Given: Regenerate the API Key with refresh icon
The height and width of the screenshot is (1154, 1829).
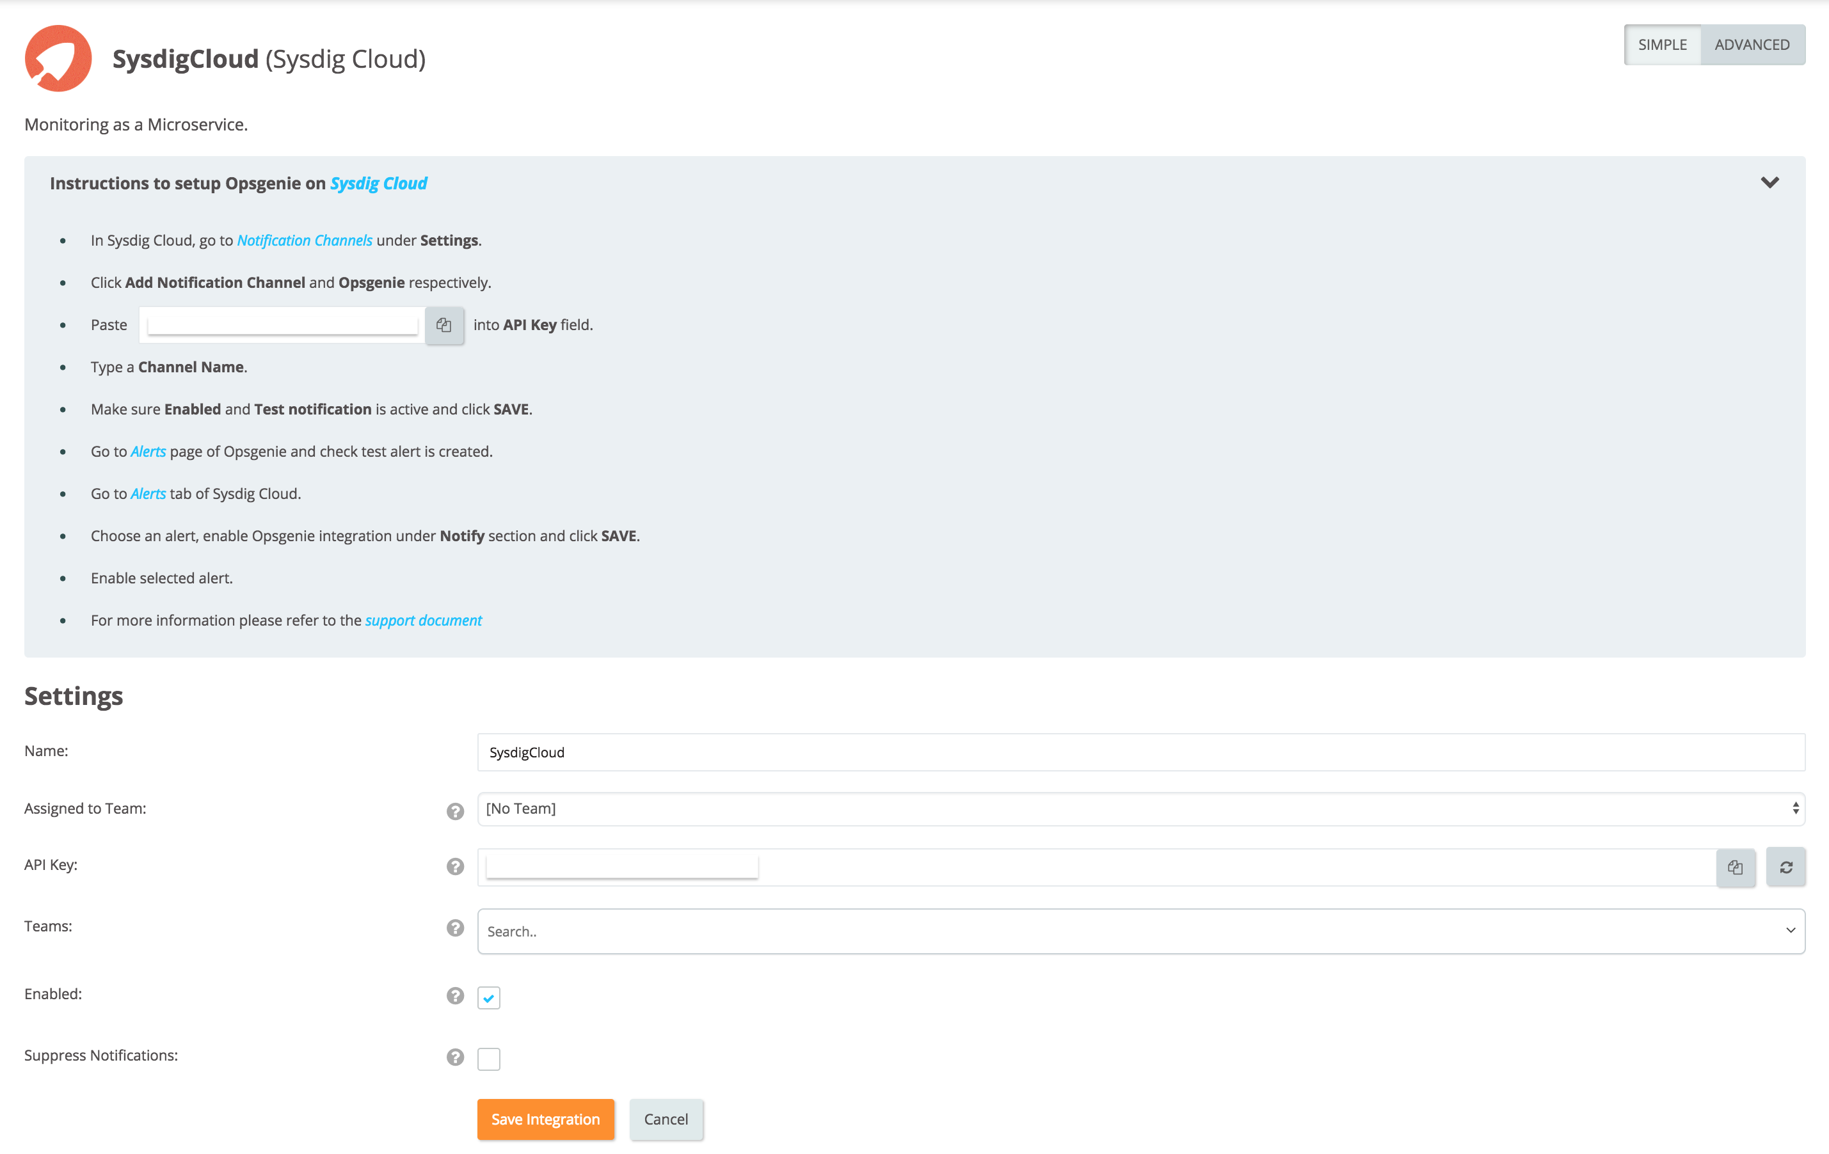Looking at the screenshot, I should 1785,867.
